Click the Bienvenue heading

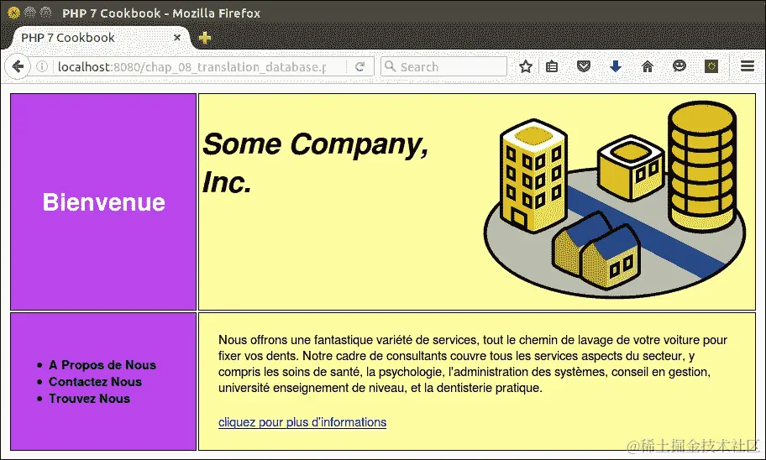[x=103, y=201]
